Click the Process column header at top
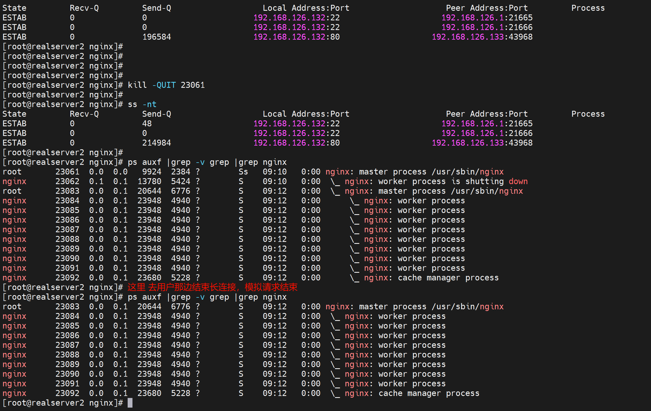 pyautogui.click(x=588, y=8)
